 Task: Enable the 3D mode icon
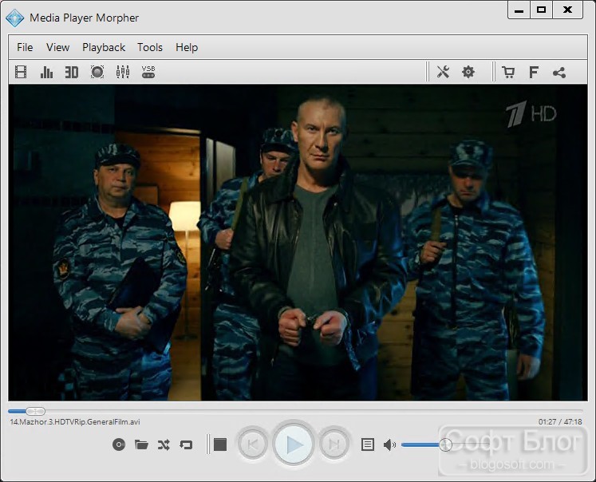click(72, 72)
